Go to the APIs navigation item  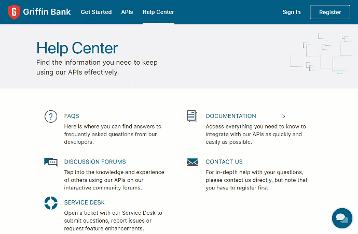coord(127,12)
